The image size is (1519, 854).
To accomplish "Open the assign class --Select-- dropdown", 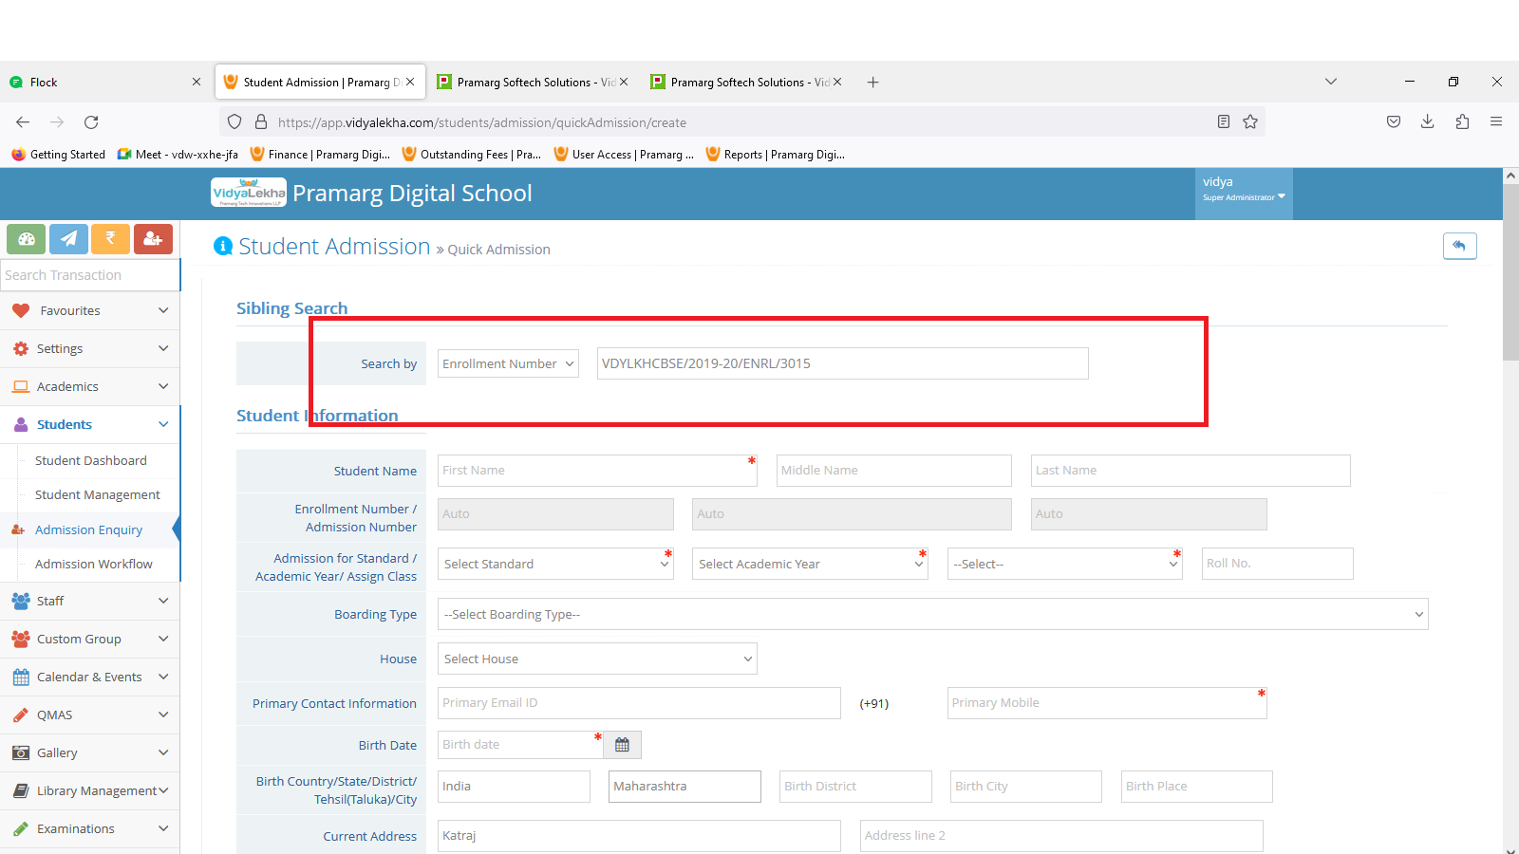I will 1064,564.
